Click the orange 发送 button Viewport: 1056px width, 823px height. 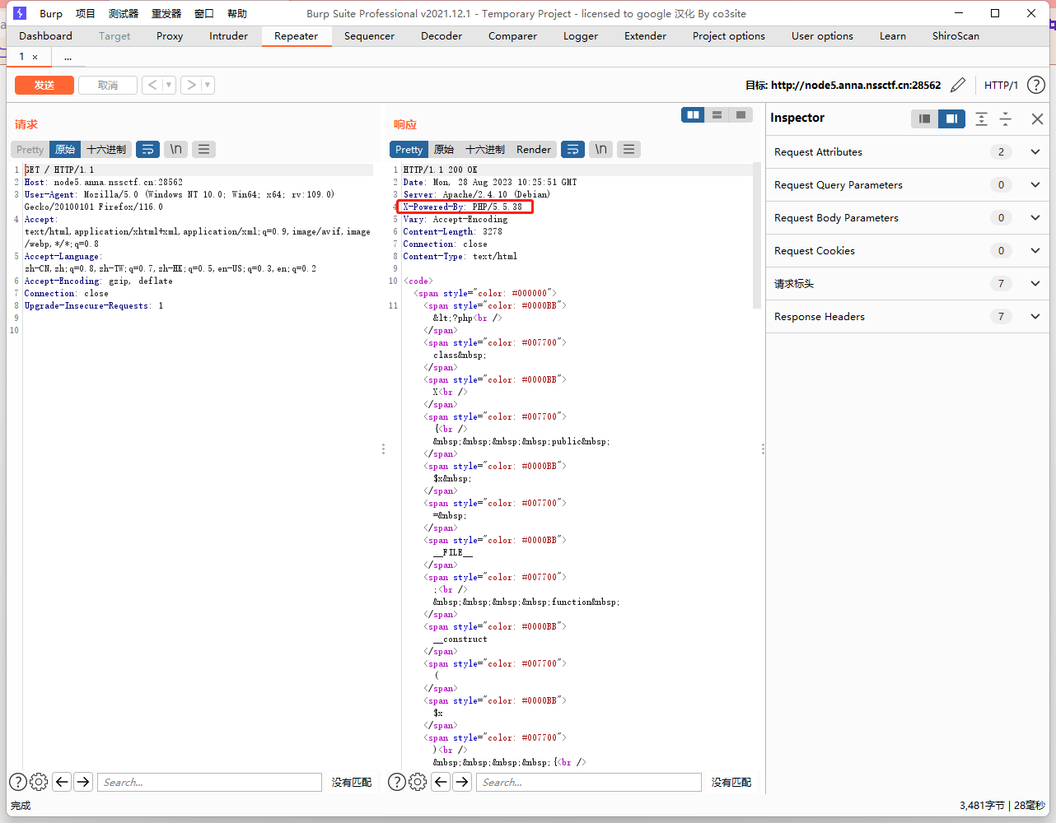[44, 85]
